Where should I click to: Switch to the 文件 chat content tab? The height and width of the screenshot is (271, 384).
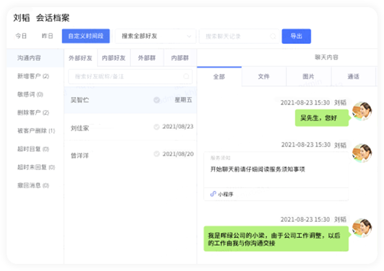pos(264,76)
